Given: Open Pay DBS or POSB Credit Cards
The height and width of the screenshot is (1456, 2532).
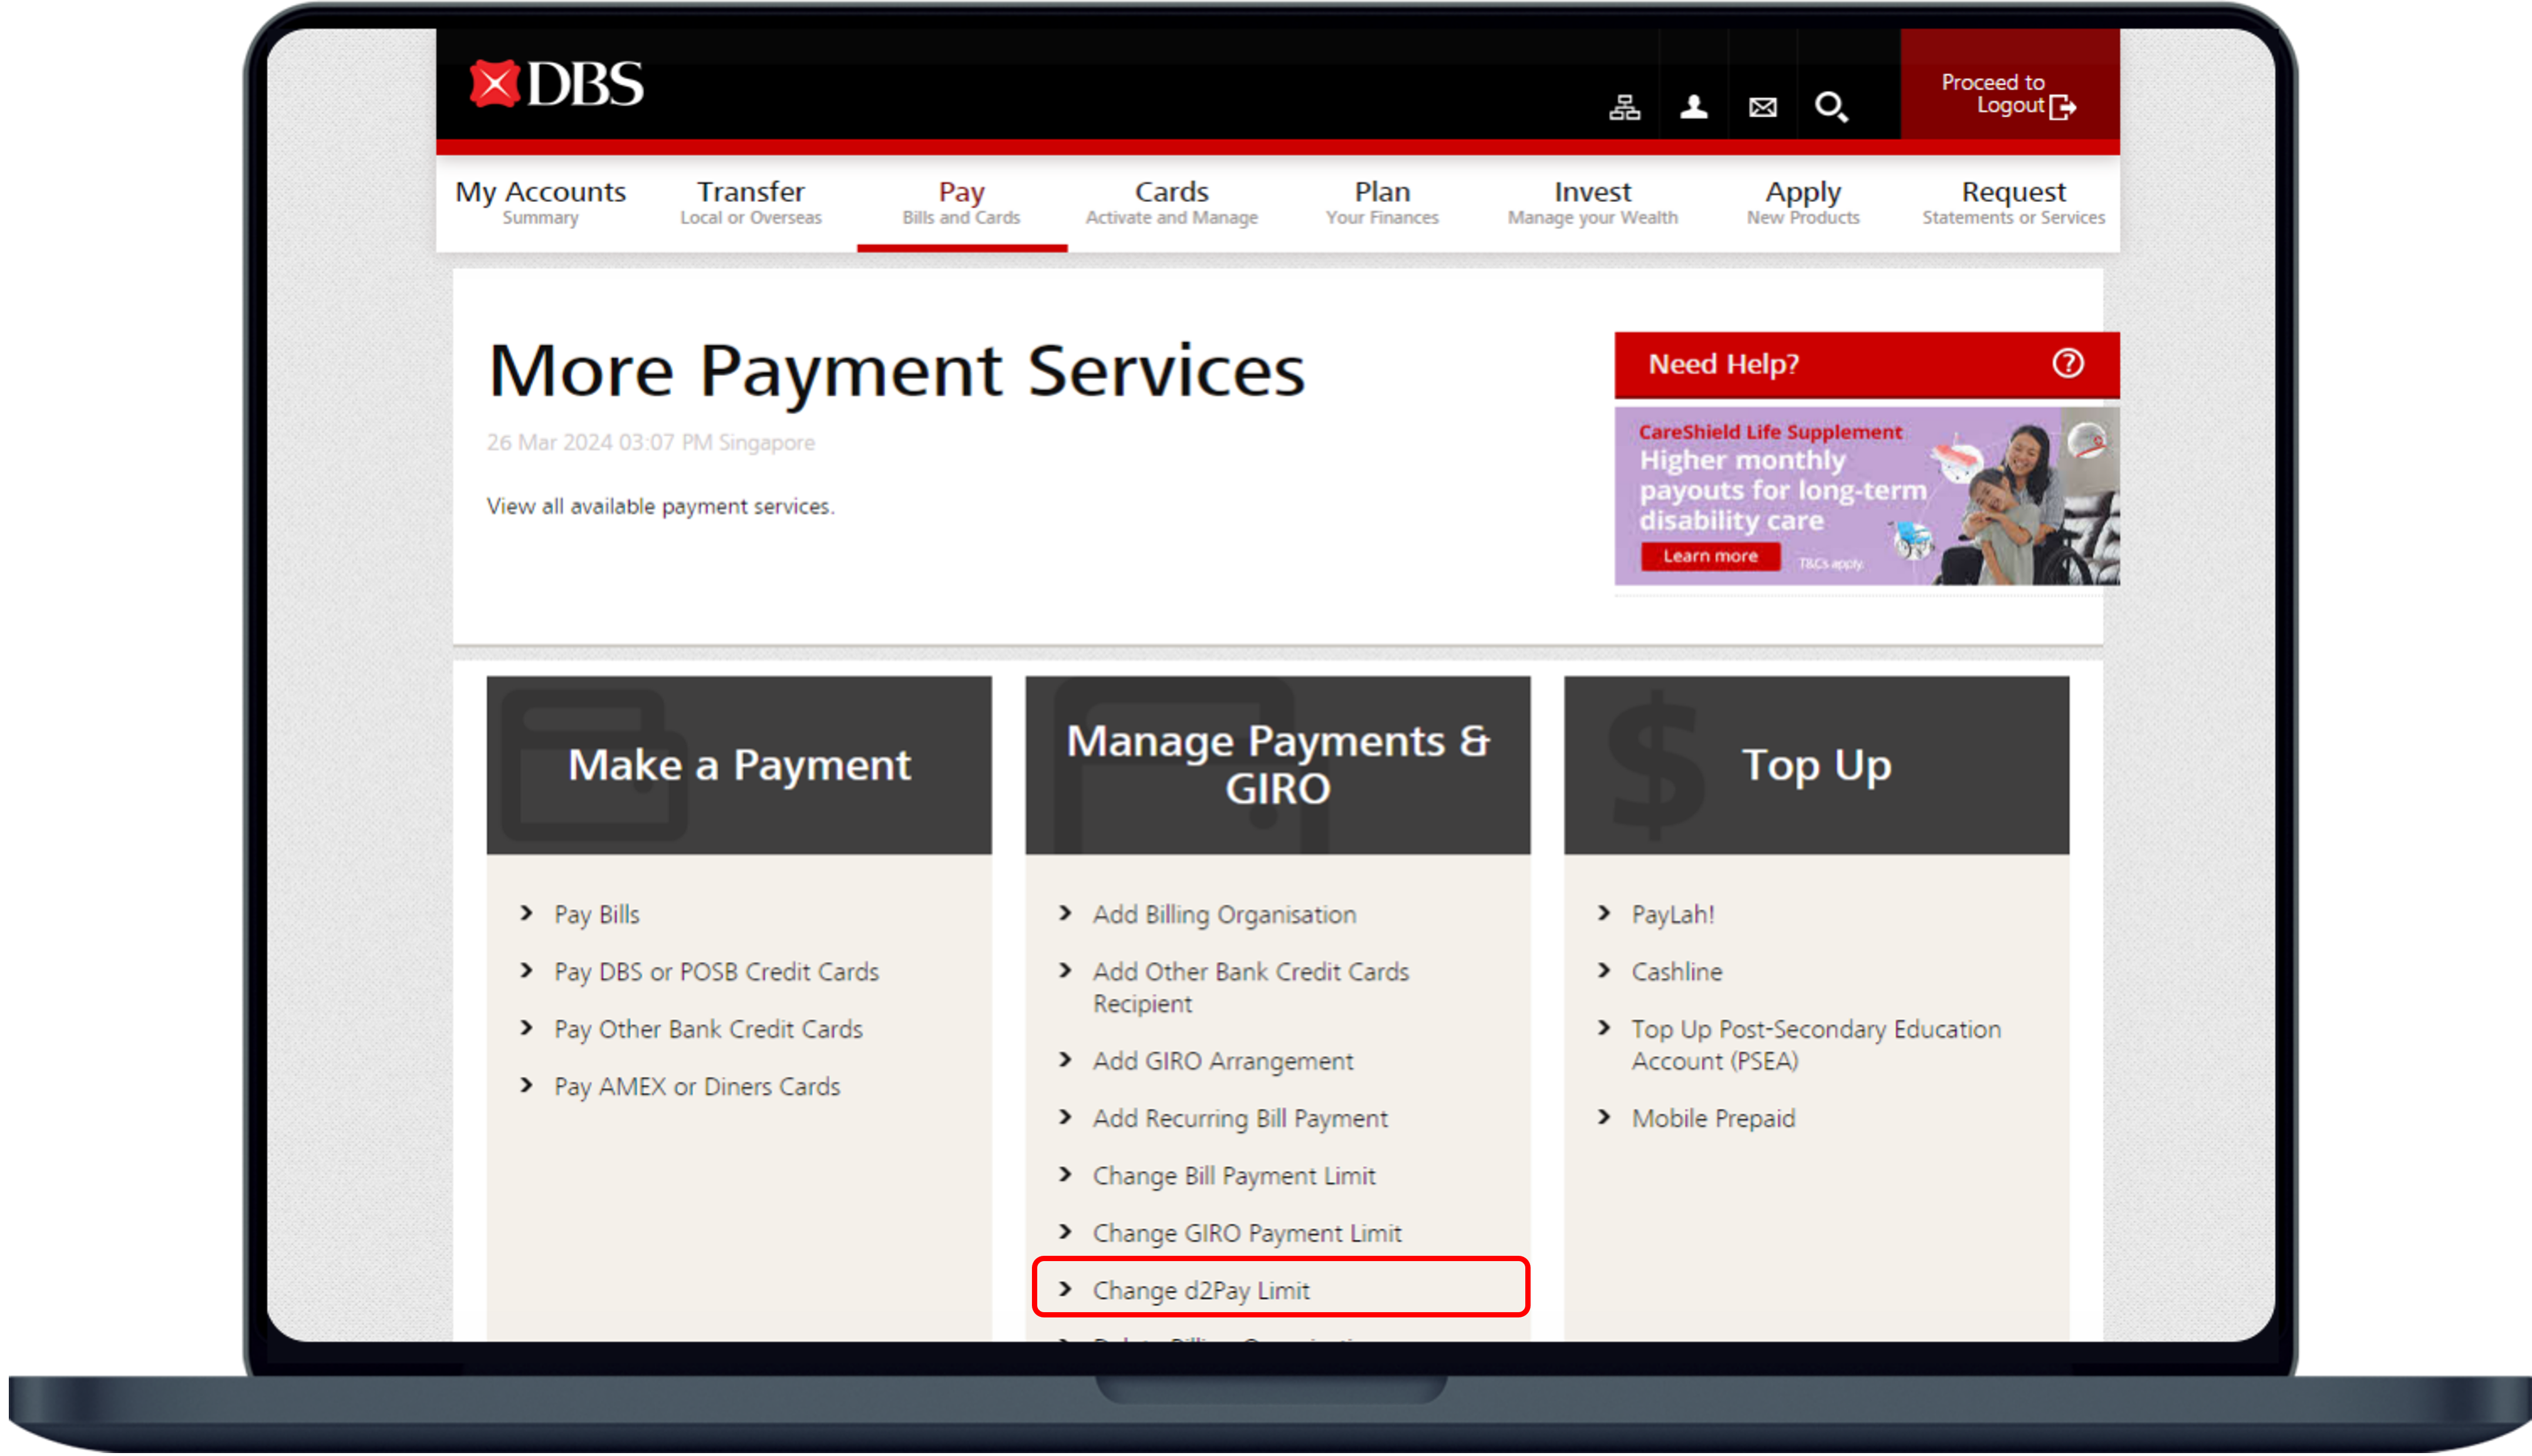Looking at the screenshot, I should pos(717,971).
